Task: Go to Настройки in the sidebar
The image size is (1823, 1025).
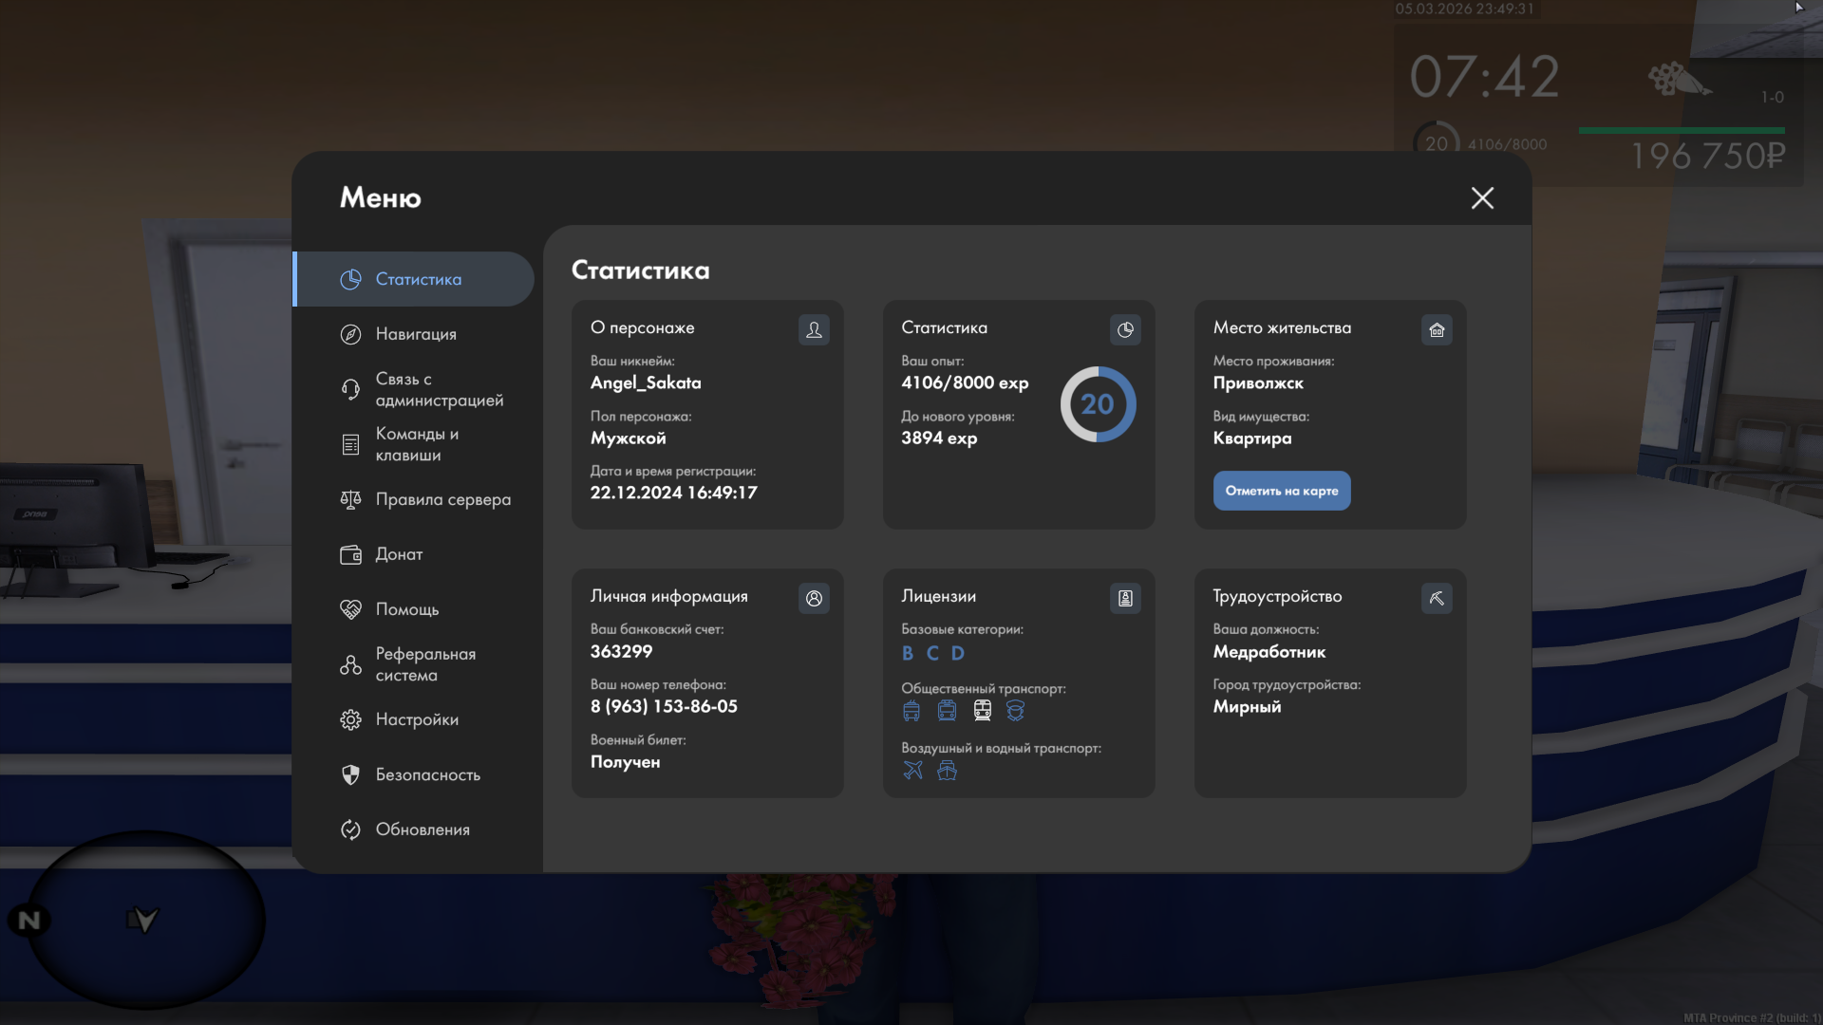Action: point(417,719)
